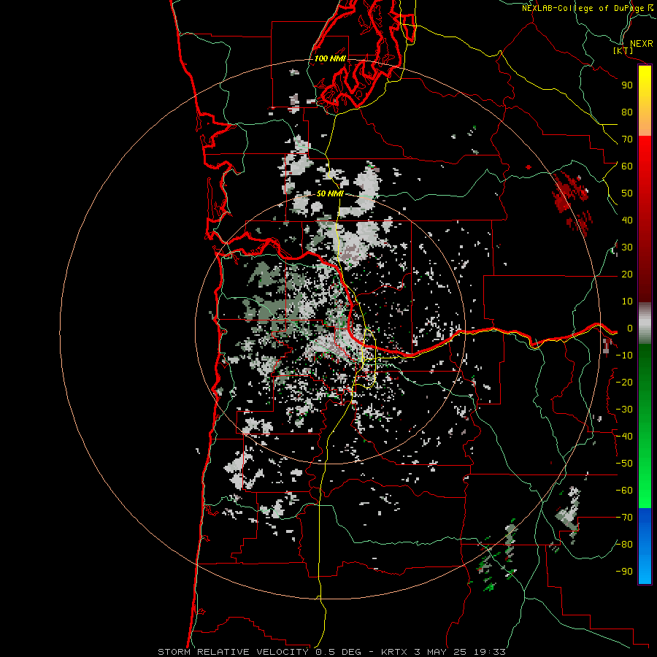Click the [KT] units label above color bar
The width and height of the screenshot is (657, 657).
coord(623,50)
